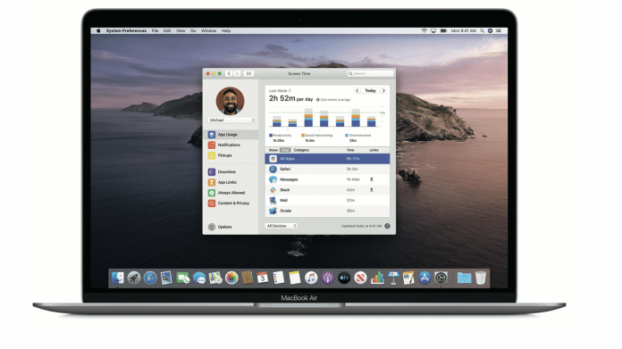Click the Today button
This screenshot has width=622, height=349.
(371, 91)
